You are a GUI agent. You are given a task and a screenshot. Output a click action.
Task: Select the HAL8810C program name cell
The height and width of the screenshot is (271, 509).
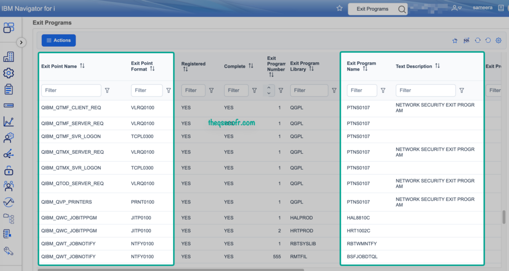click(x=358, y=218)
